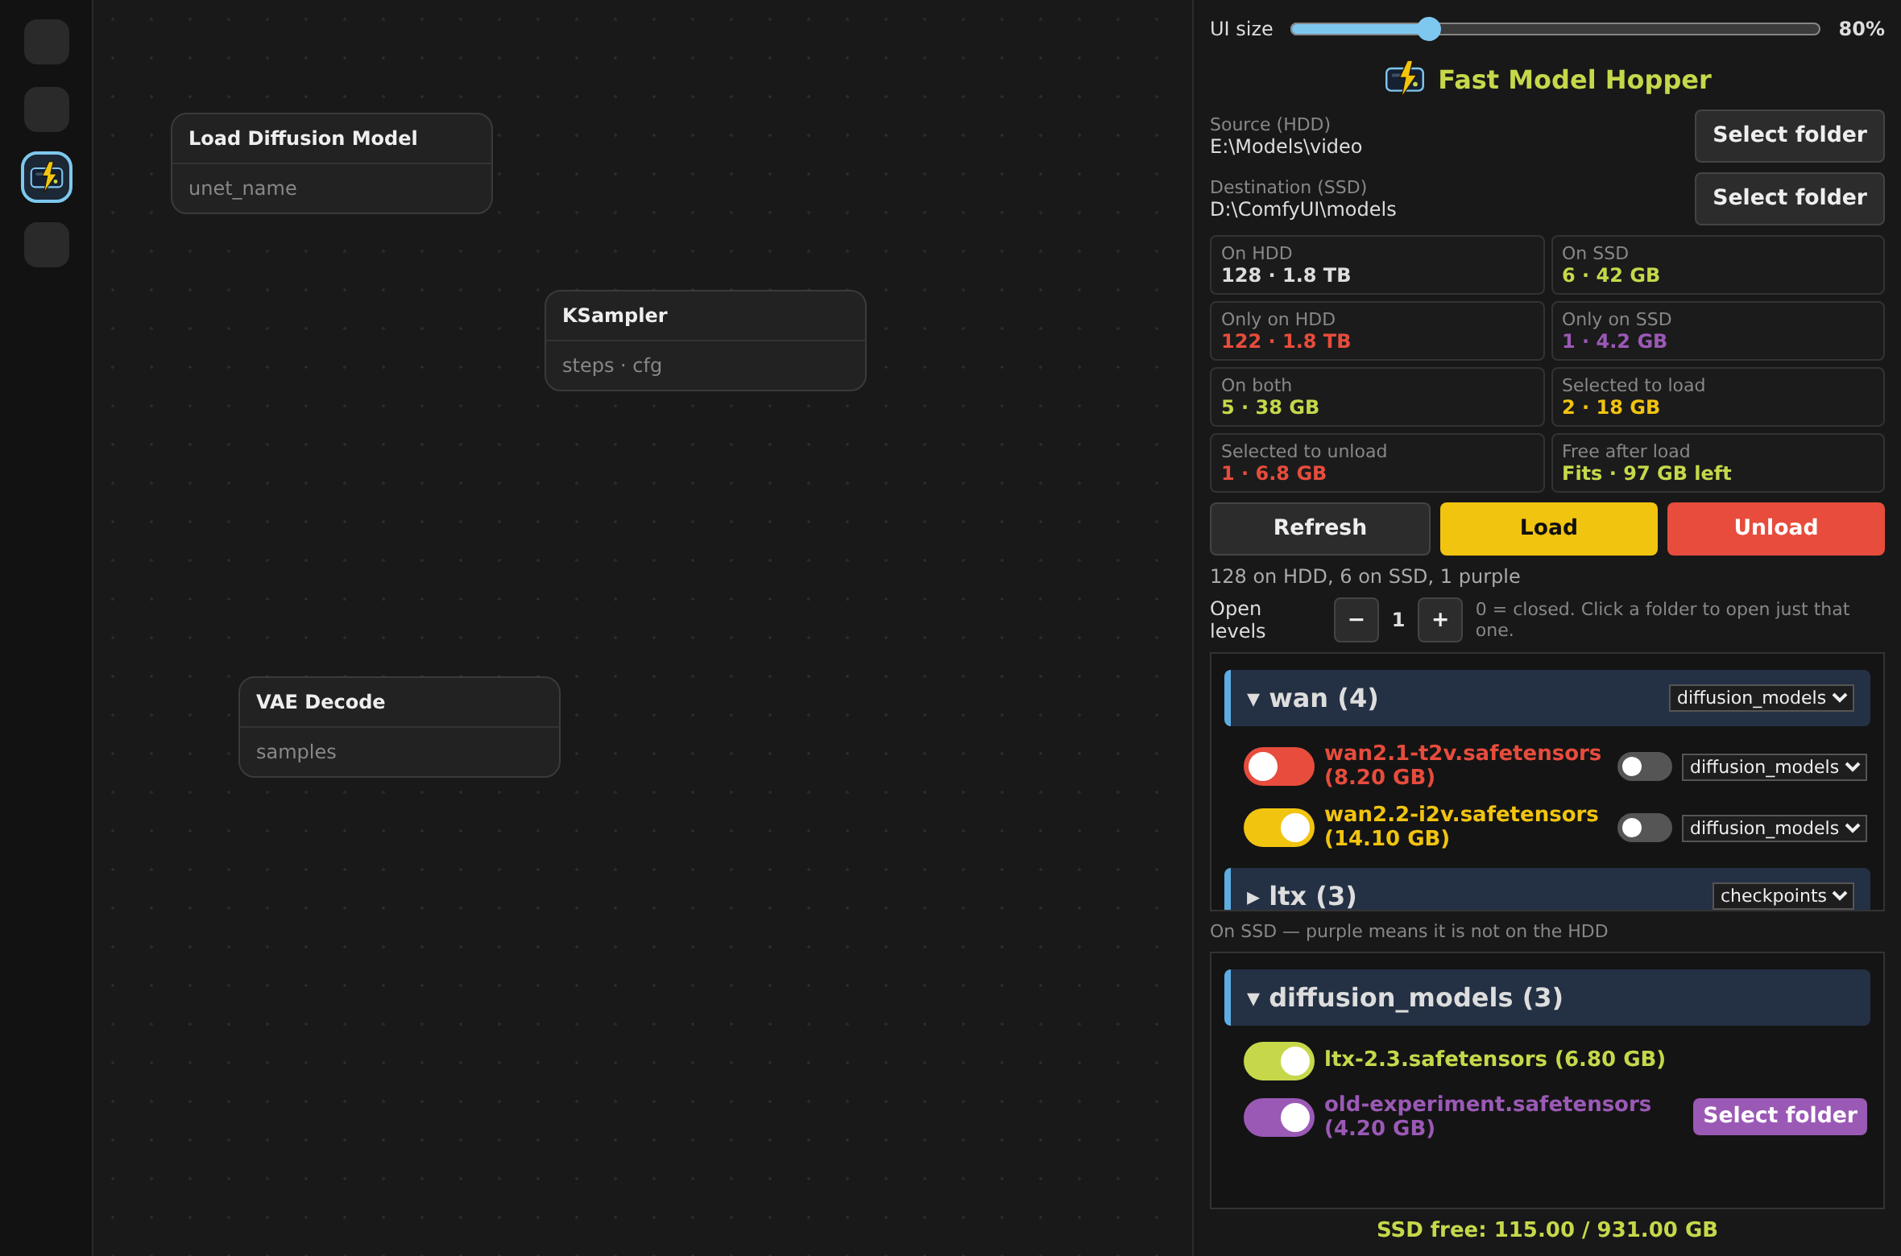
Task: Click the old-experiment.safetensors (4.20 GB) filename
Action: pos(1487,1116)
